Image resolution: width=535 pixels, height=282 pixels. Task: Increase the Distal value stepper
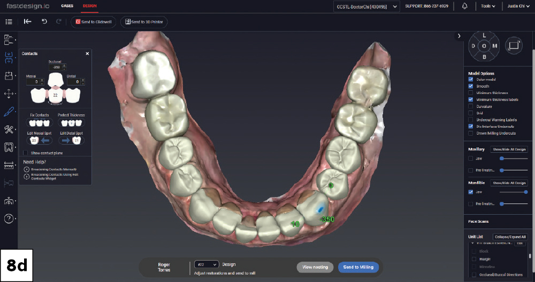82,80
